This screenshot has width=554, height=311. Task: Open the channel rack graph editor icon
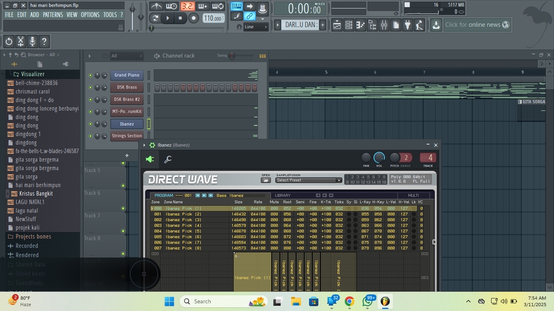click(263, 56)
